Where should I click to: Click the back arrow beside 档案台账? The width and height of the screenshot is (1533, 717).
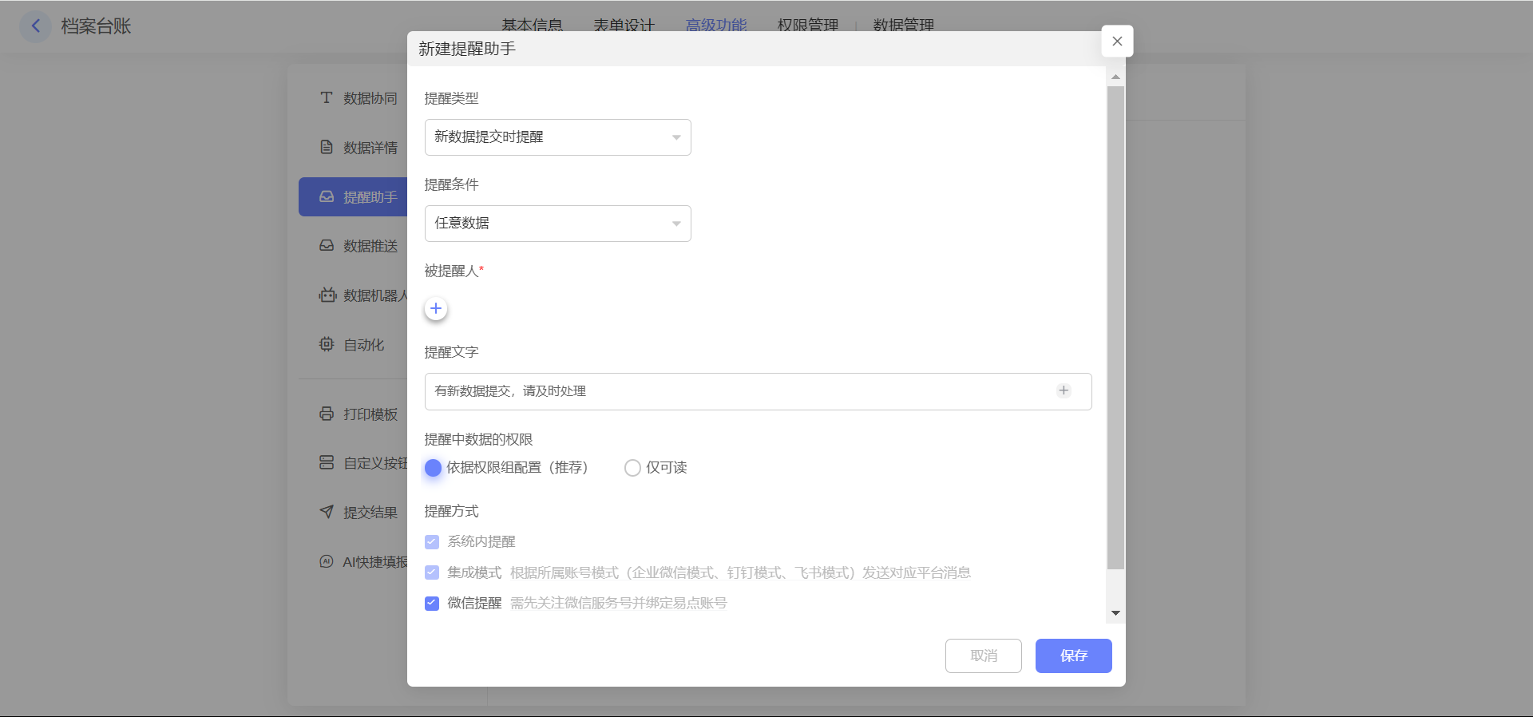(35, 26)
